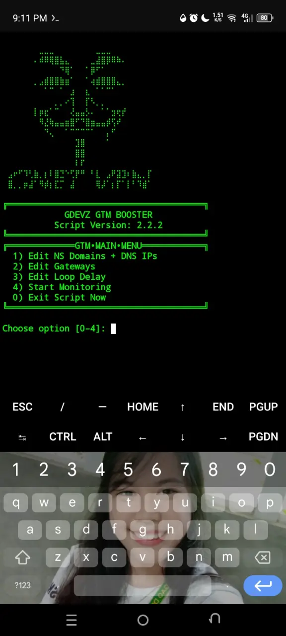Image resolution: width=286 pixels, height=636 pixels.
Task: Tap number 8 on keyboard
Action: point(213,470)
